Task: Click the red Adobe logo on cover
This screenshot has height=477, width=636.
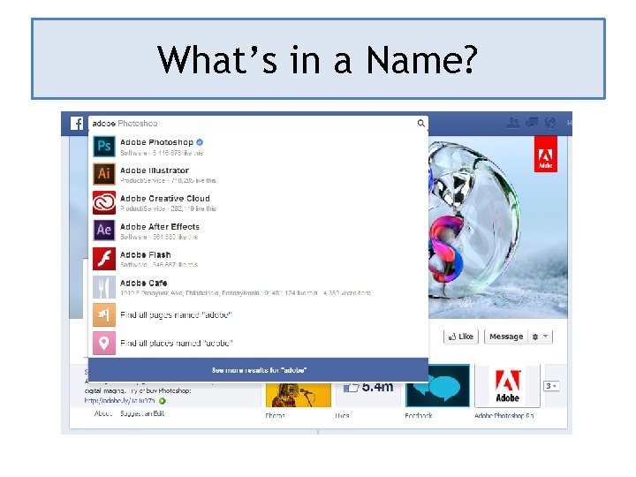Action: tap(546, 155)
